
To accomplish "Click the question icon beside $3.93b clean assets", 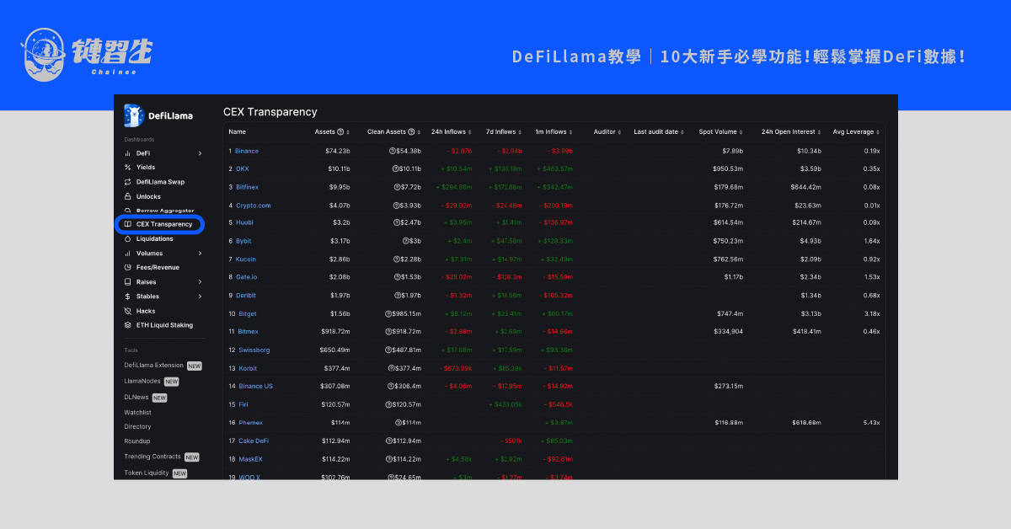I will tap(396, 205).
